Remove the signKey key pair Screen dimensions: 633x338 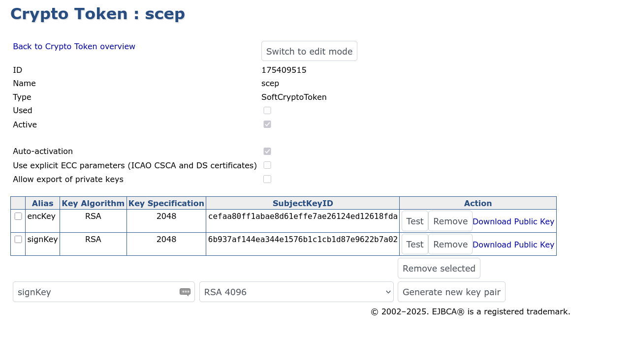point(450,245)
